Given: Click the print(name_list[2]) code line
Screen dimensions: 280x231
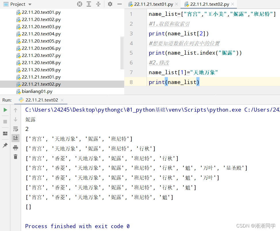Looking at the screenshot, I should pos(179,33).
